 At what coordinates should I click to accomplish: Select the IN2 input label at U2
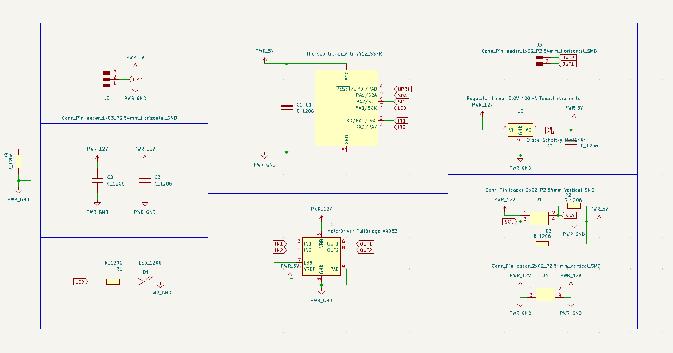click(x=279, y=250)
